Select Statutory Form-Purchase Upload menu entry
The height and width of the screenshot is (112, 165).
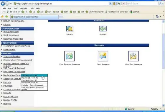tap(34, 88)
